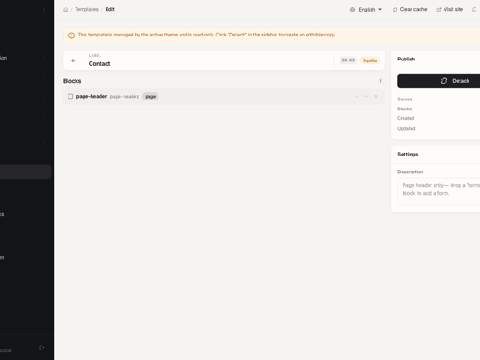
Task: Click the Source label in Publish
Action: (x=404, y=100)
